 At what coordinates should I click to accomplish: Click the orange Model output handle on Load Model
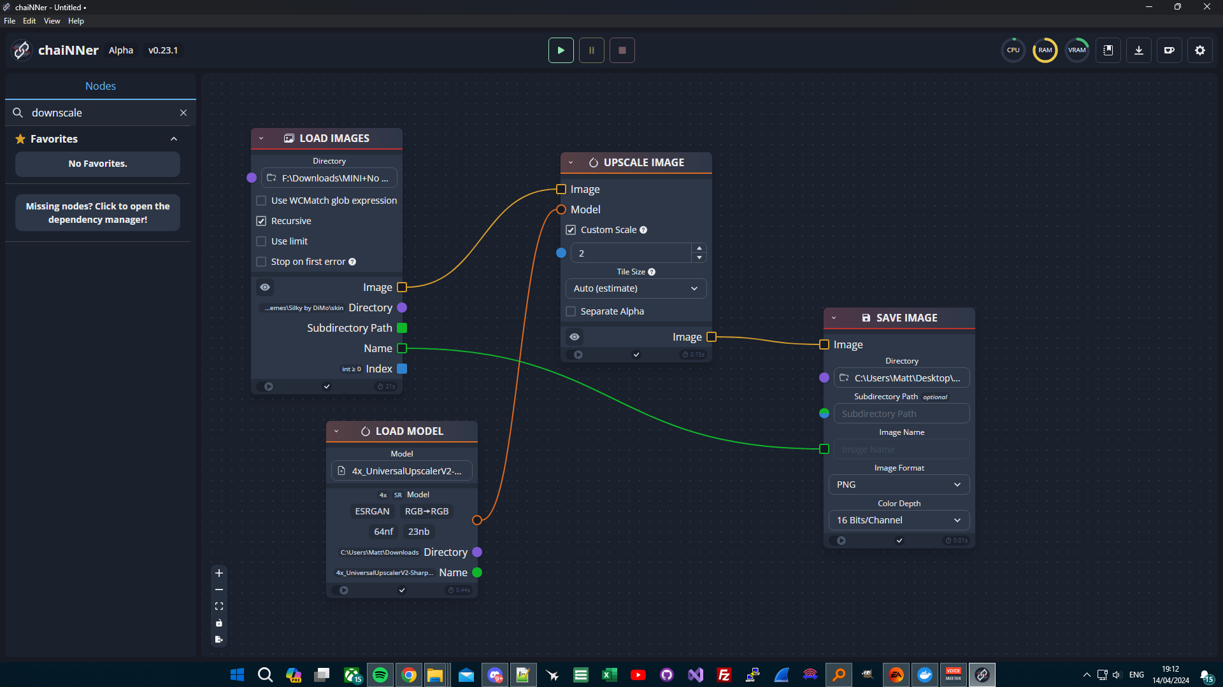tap(476, 520)
